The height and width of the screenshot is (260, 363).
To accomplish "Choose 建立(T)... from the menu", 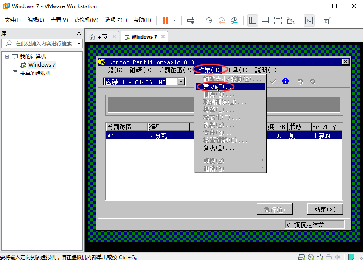I will [231, 87].
